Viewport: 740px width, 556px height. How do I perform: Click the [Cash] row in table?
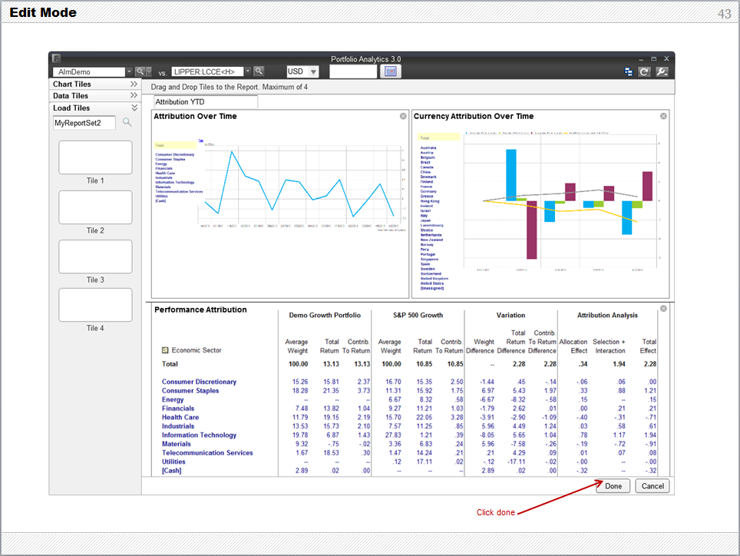(171, 471)
